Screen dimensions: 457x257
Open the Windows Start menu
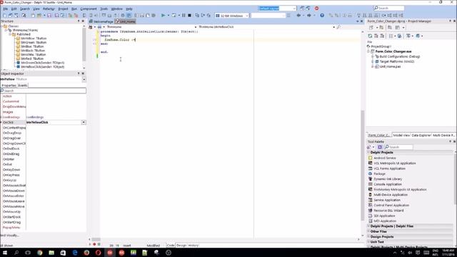[5, 253]
